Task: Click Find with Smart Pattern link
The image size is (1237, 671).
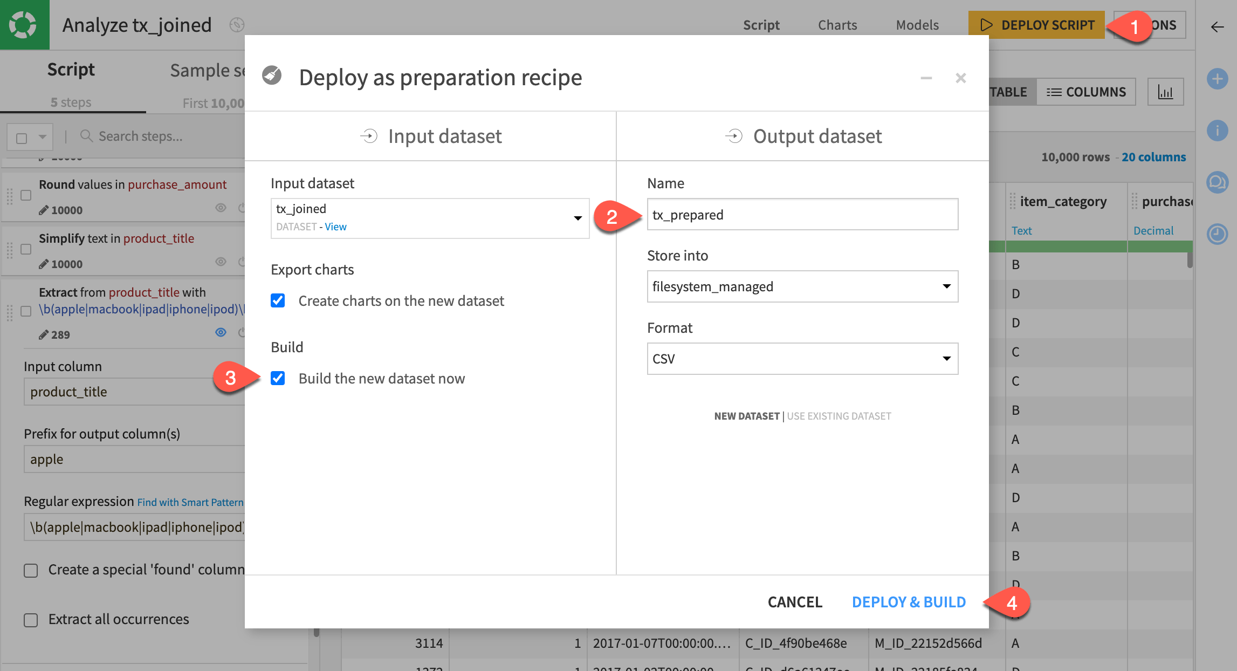Action: coord(190,502)
